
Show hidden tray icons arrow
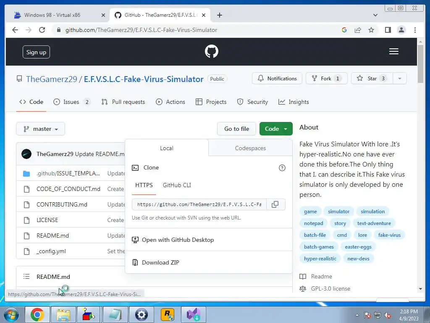tap(357, 315)
